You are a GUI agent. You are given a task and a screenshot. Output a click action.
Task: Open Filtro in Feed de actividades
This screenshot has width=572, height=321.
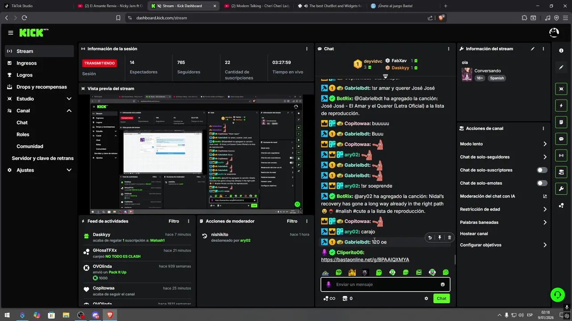[x=174, y=221]
